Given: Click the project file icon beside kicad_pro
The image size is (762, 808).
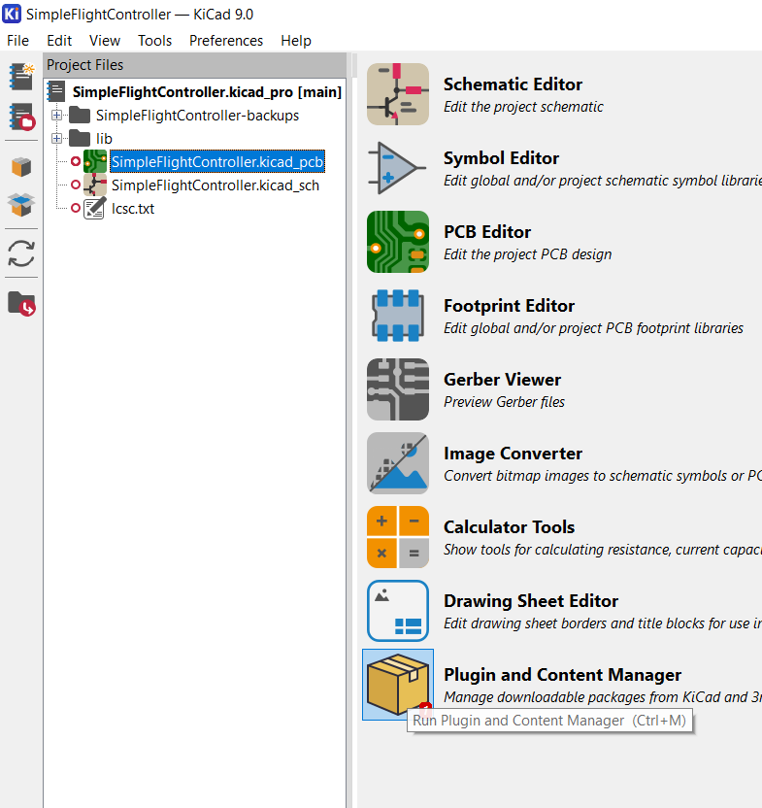Looking at the screenshot, I should tap(55, 91).
